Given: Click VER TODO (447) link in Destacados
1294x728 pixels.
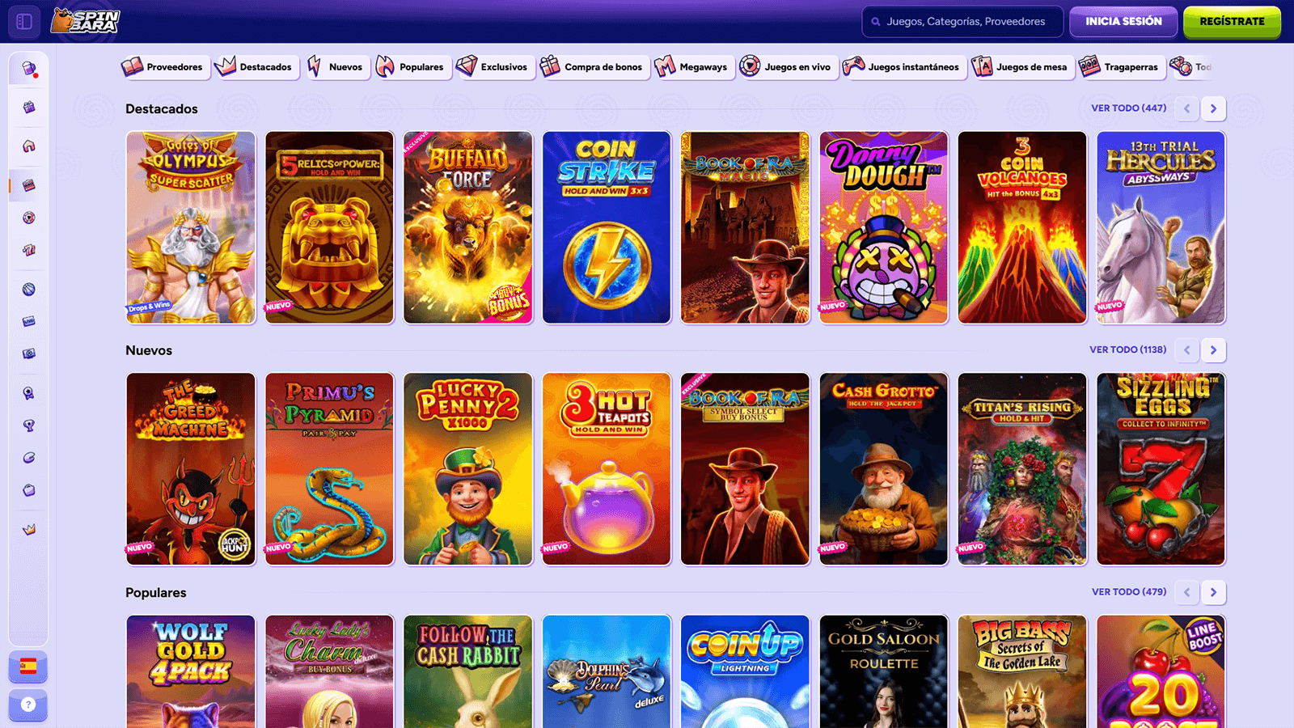Looking at the screenshot, I should (x=1128, y=108).
